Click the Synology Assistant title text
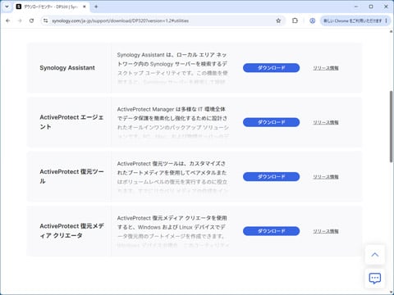The height and width of the screenshot is (295, 394). (67, 68)
